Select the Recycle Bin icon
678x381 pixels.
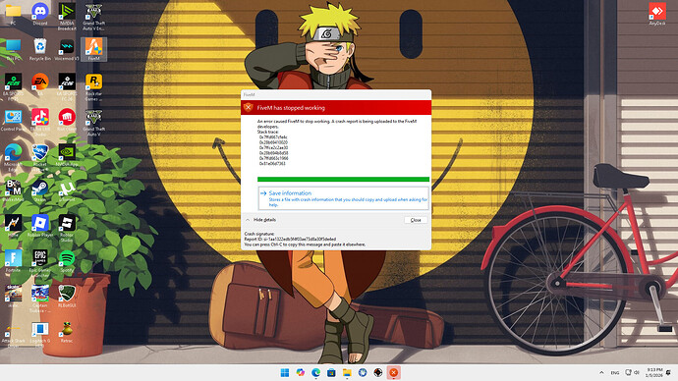click(x=40, y=49)
